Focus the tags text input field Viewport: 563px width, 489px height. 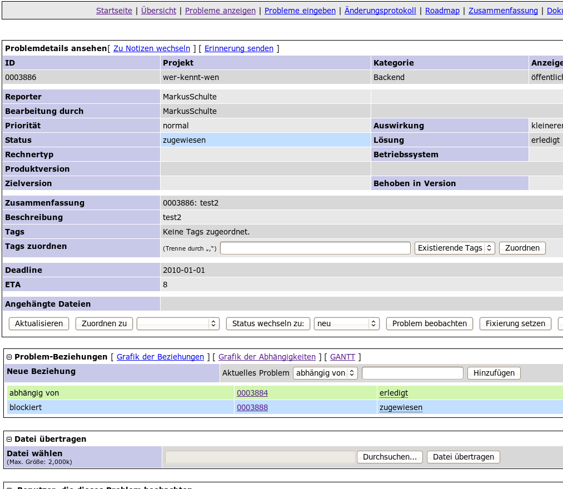pos(315,248)
